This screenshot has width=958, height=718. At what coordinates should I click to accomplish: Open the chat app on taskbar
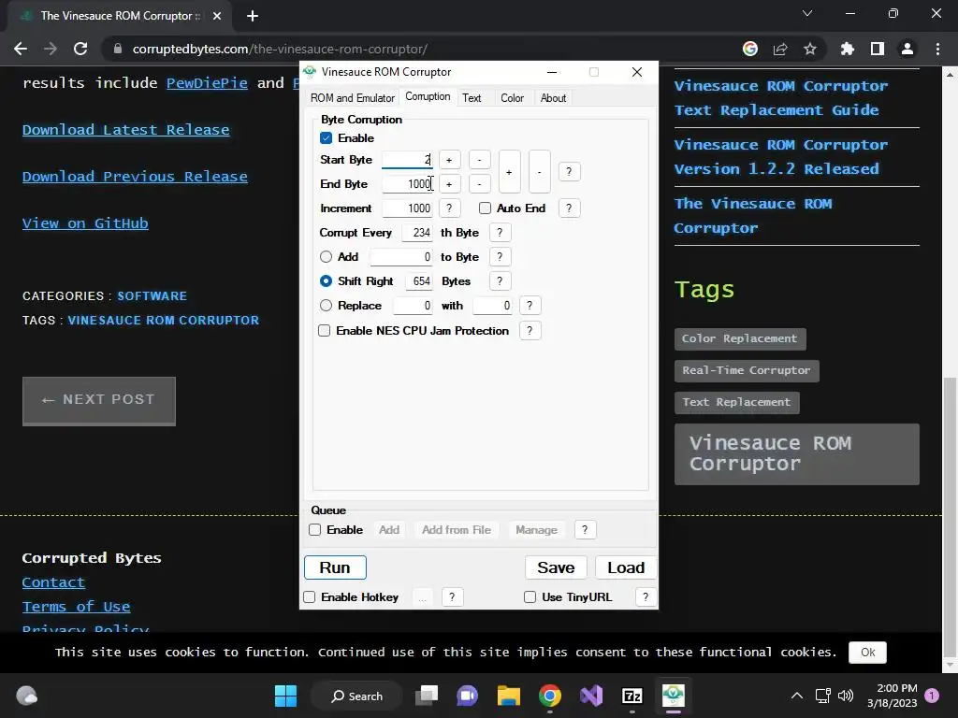click(468, 696)
